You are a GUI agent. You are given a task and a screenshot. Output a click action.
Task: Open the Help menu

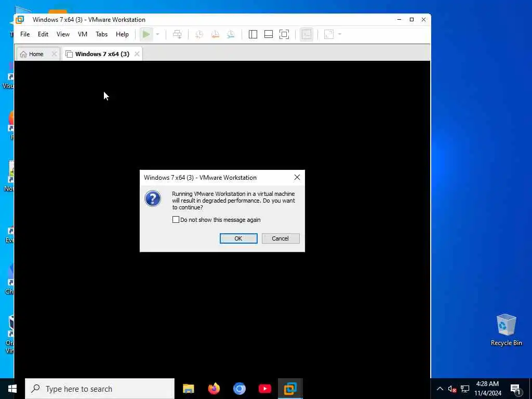click(122, 34)
